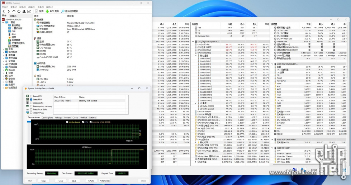This screenshot has width=351, height=185.
Task: Expand the DirectX tree node
Action: tap(3, 70)
